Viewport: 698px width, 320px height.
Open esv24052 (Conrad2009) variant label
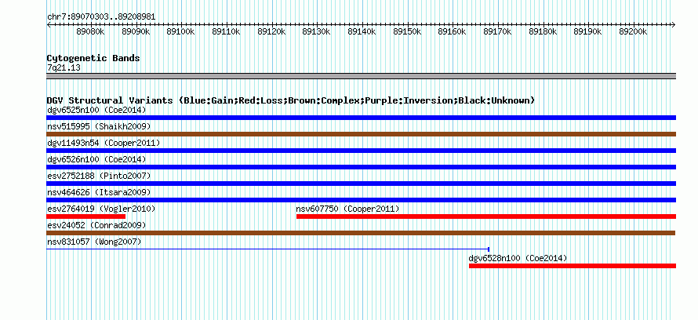coord(96,225)
